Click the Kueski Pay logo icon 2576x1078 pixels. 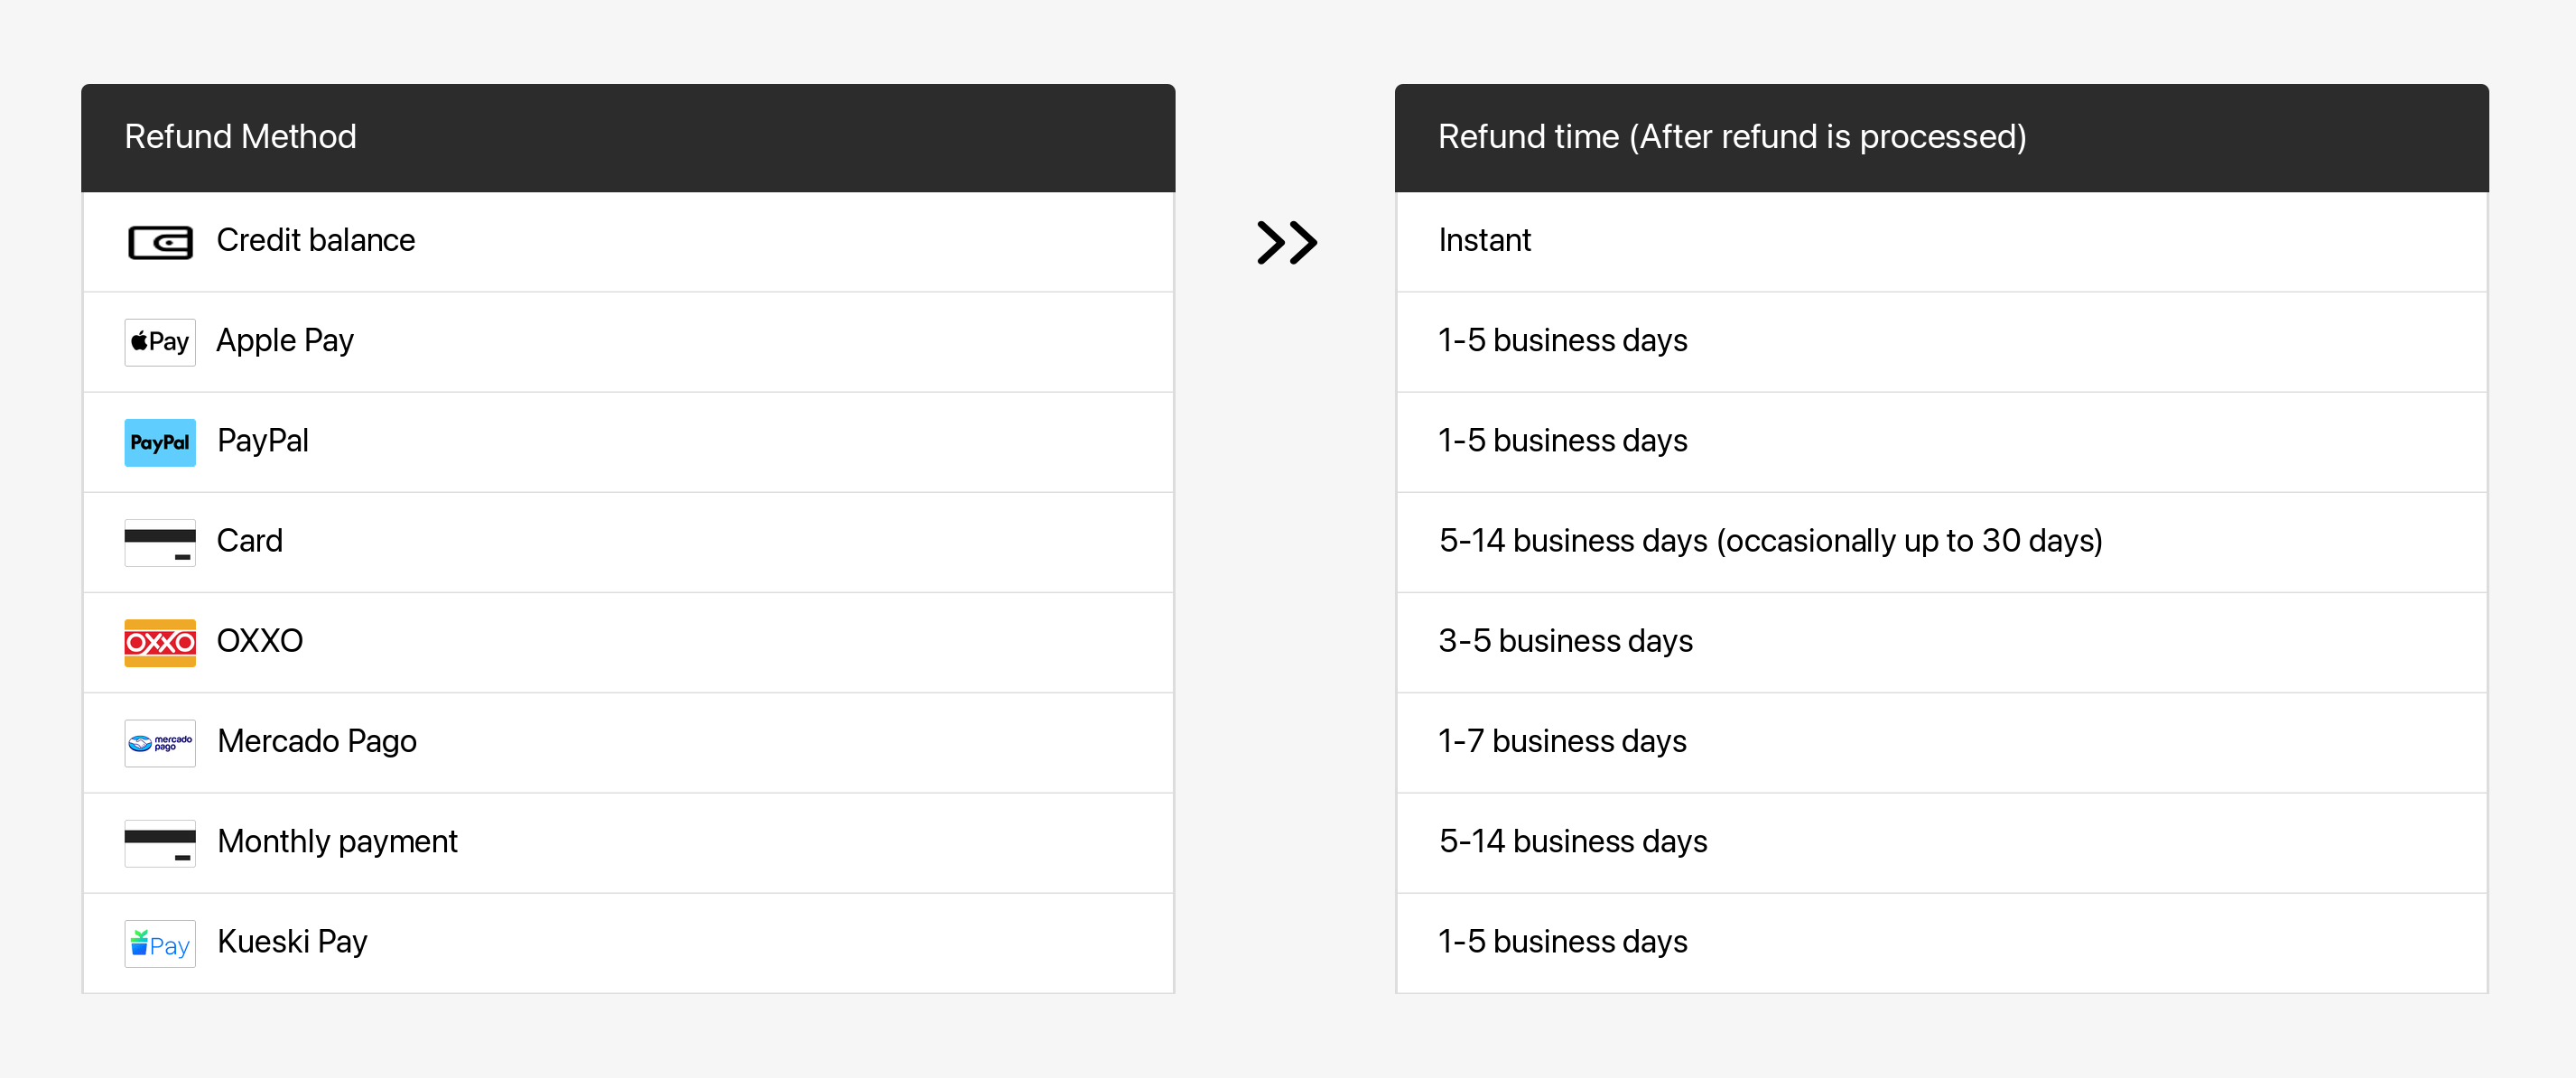coord(160,943)
